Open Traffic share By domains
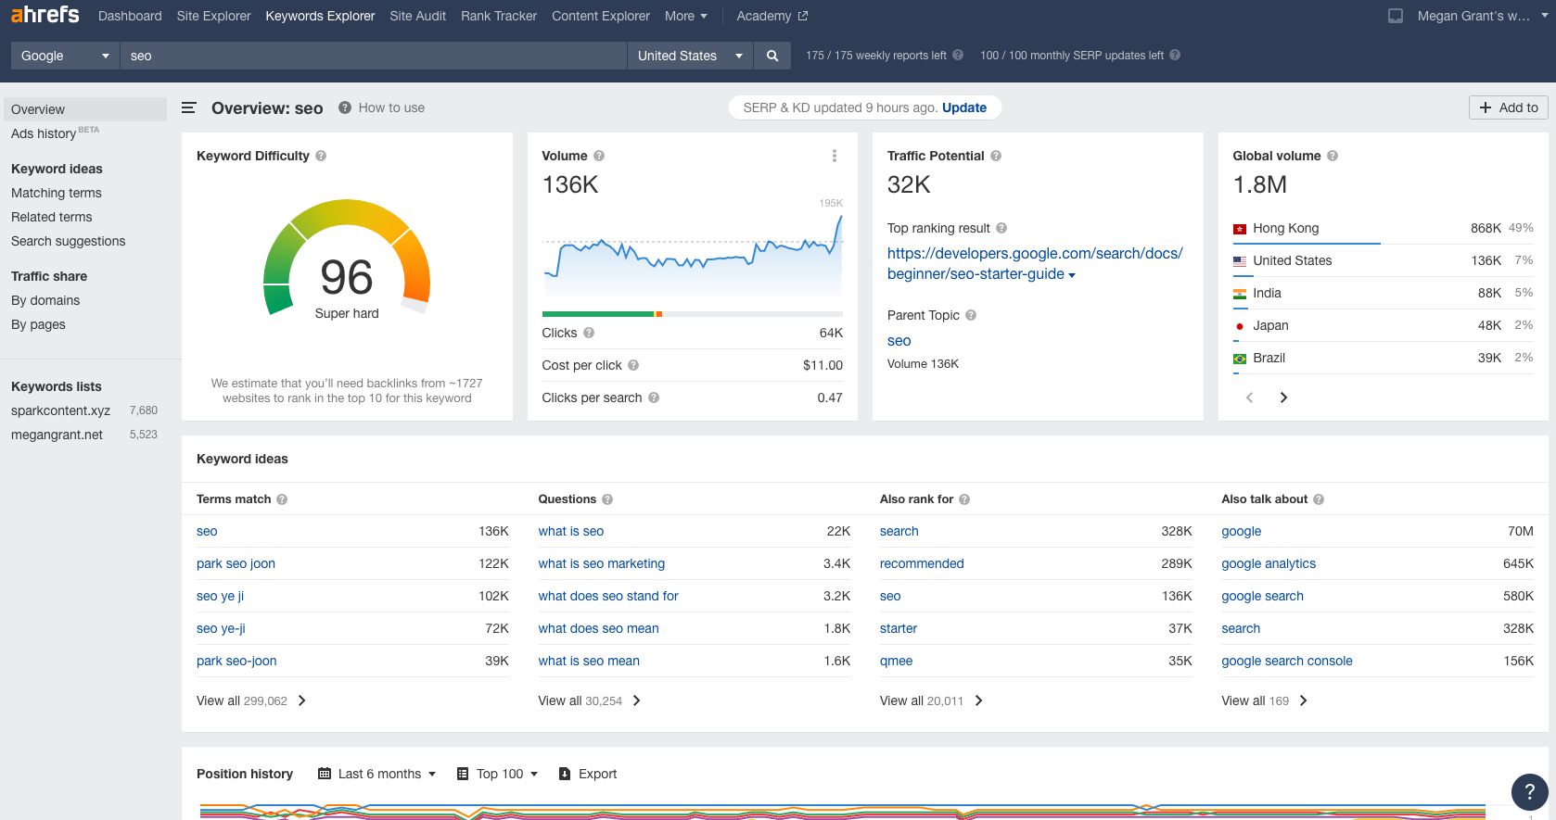Image resolution: width=1556 pixels, height=820 pixels. pos(45,300)
